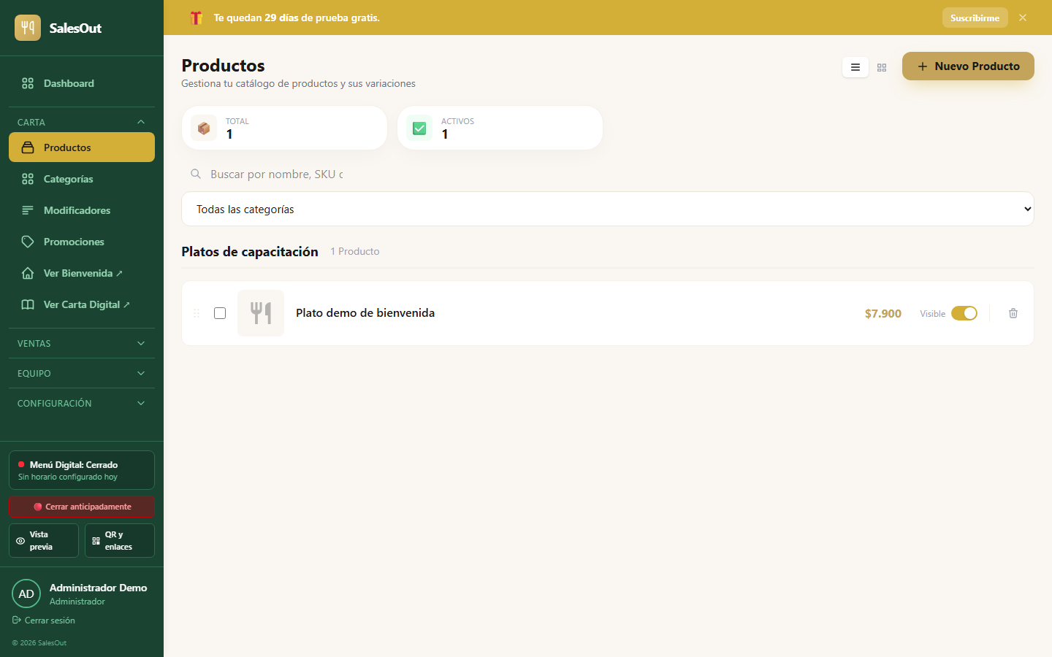The image size is (1052, 657).
Task: Click the SalesOut logo icon
Action: click(28, 28)
